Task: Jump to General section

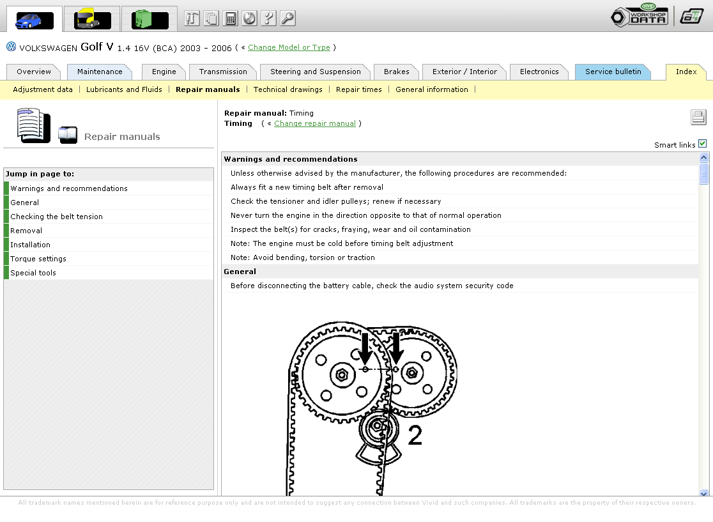Action: [x=109, y=203]
